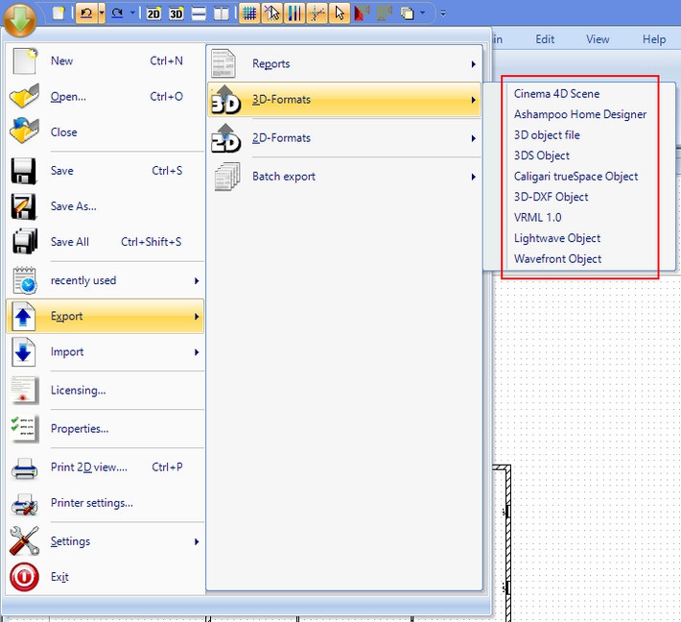Click the Save All multiple disks icon

coord(25,241)
